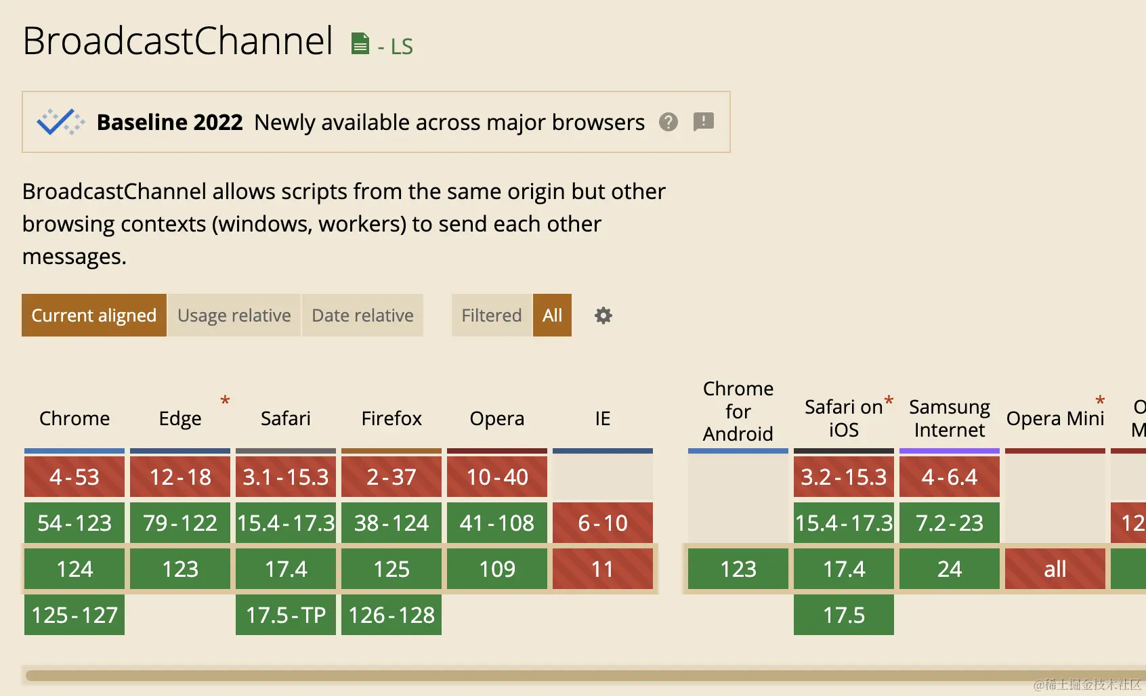This screenshot has width=1146, height=696.
Task: Select IE version 11 cell
Action: coord(603,569)
